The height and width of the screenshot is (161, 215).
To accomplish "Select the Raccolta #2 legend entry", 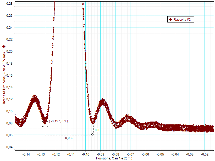I will tap(181, 20).
